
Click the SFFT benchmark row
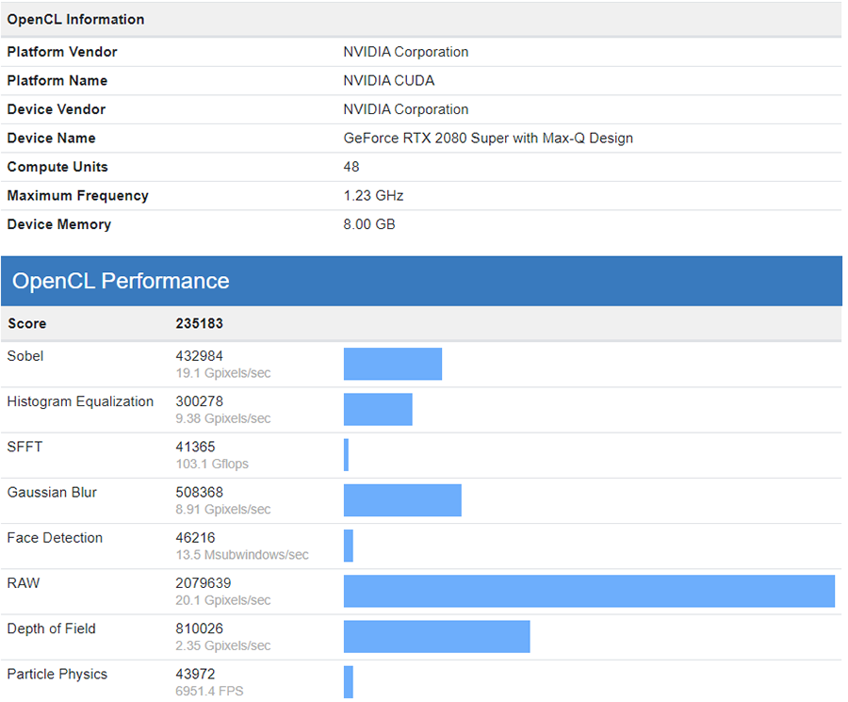(24, 447)
